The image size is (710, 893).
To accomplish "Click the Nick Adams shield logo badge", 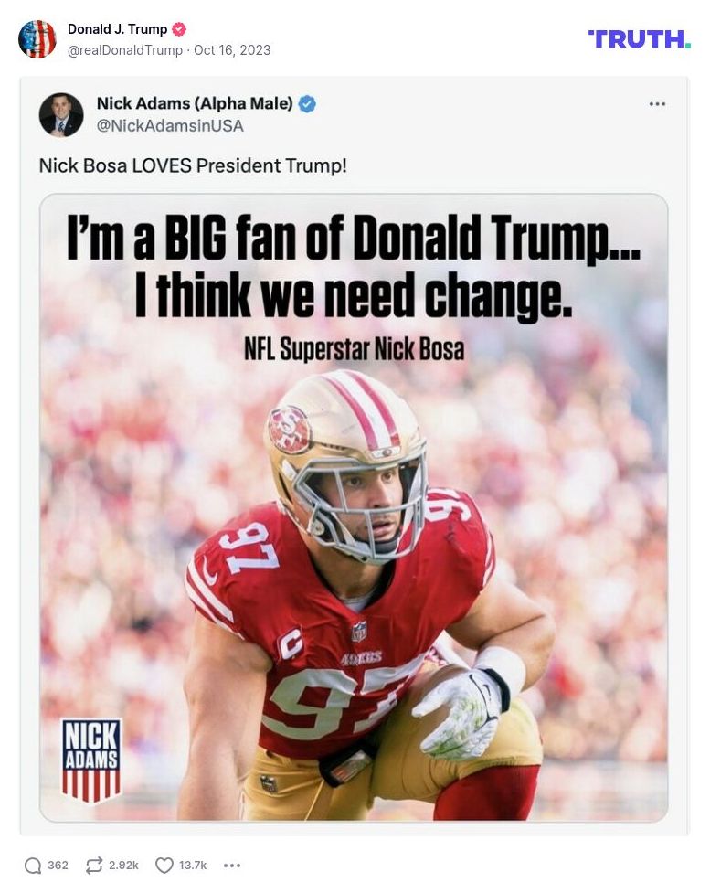I will (91, 757).
